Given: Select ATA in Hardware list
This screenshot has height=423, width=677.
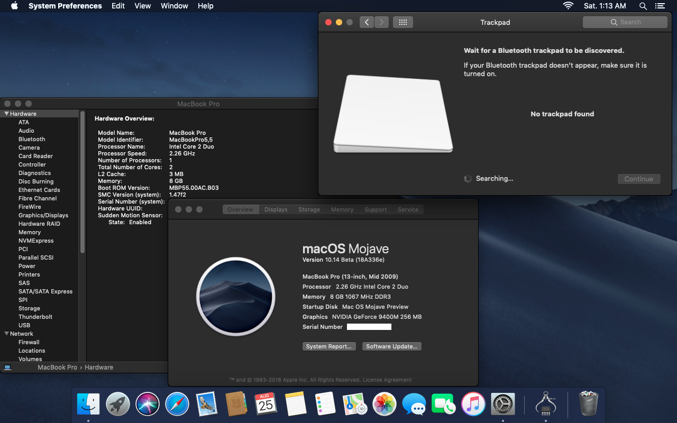Looking at the screenshot, I should [24, 122].
